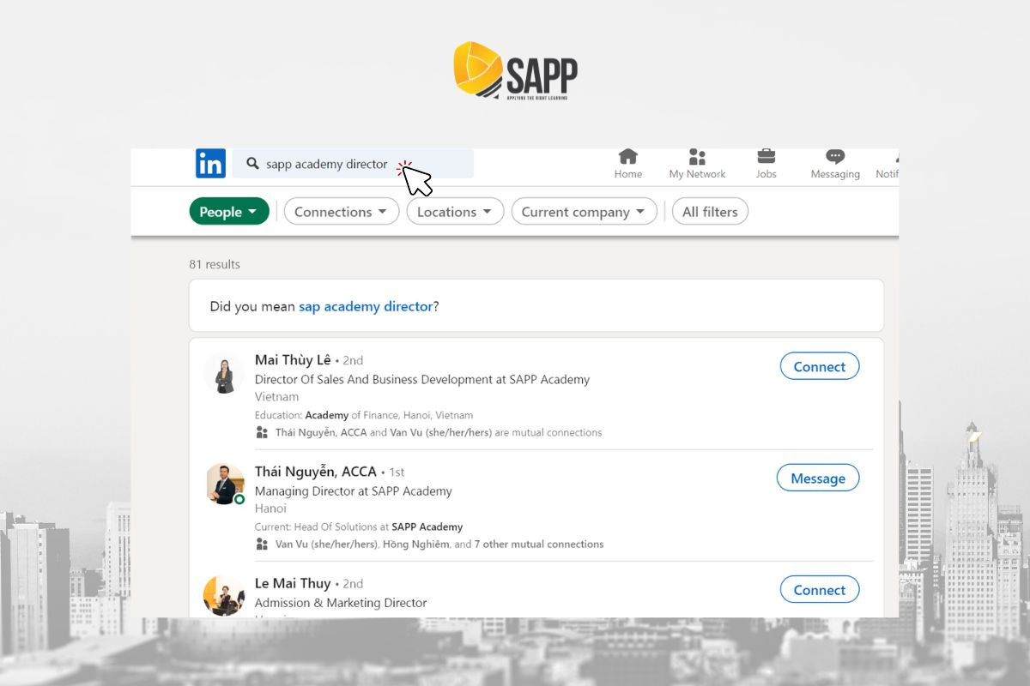Open All filters panel
This screenshot has width=1030, height=686.
[710, 212]
